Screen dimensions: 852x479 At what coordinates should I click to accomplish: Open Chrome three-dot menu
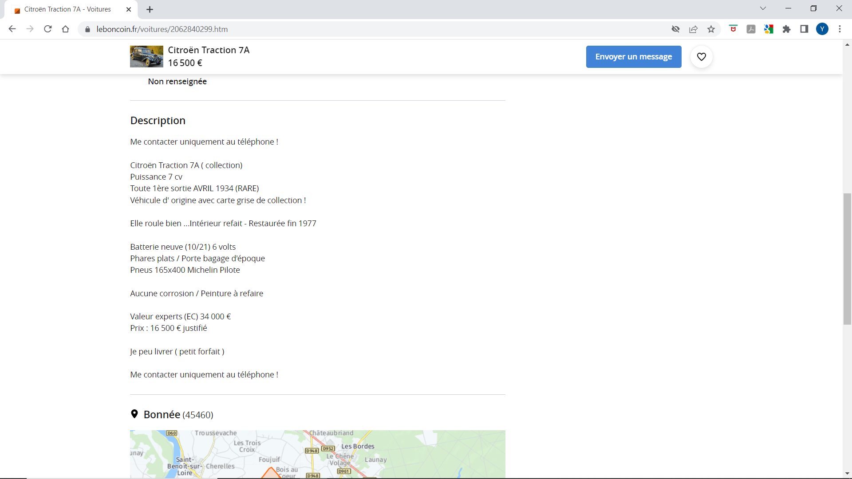(840, 29)
